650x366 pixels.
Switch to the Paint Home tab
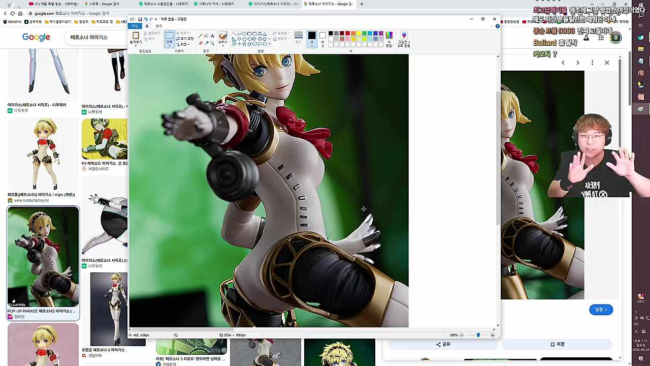pos(147,26)
